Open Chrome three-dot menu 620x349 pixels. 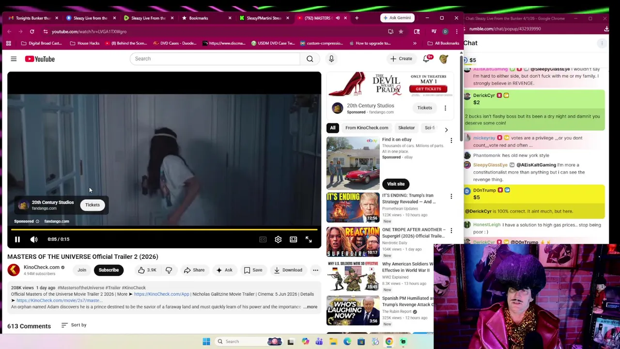(x=456, y=32)
